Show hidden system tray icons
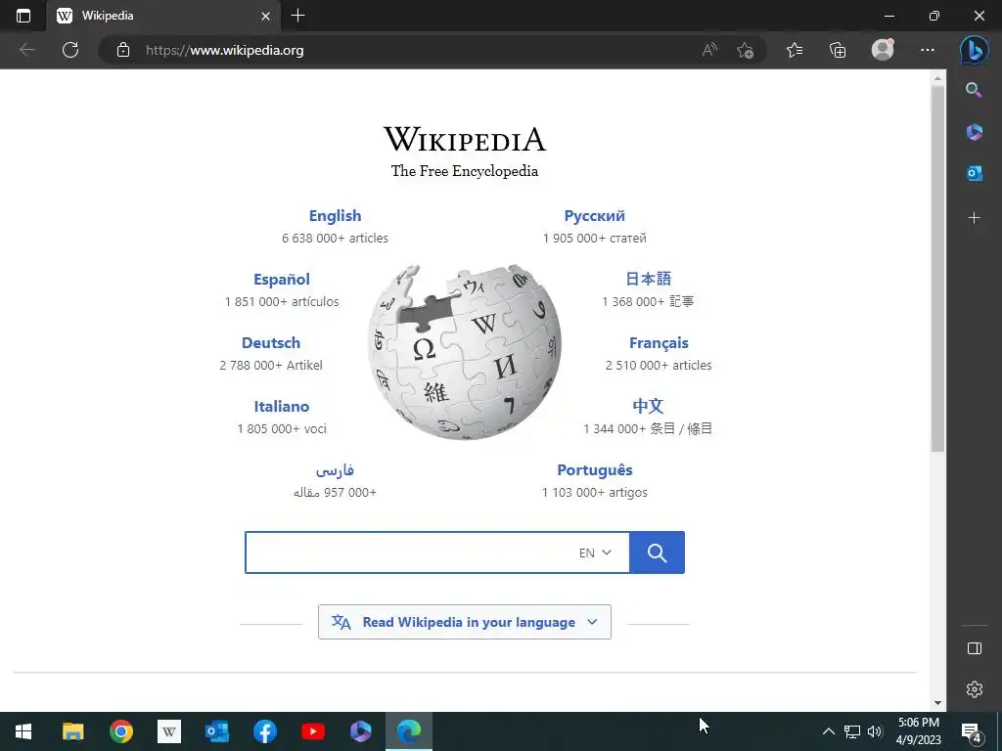This screenshot has height=751, width=1002. tap(828, 731)
